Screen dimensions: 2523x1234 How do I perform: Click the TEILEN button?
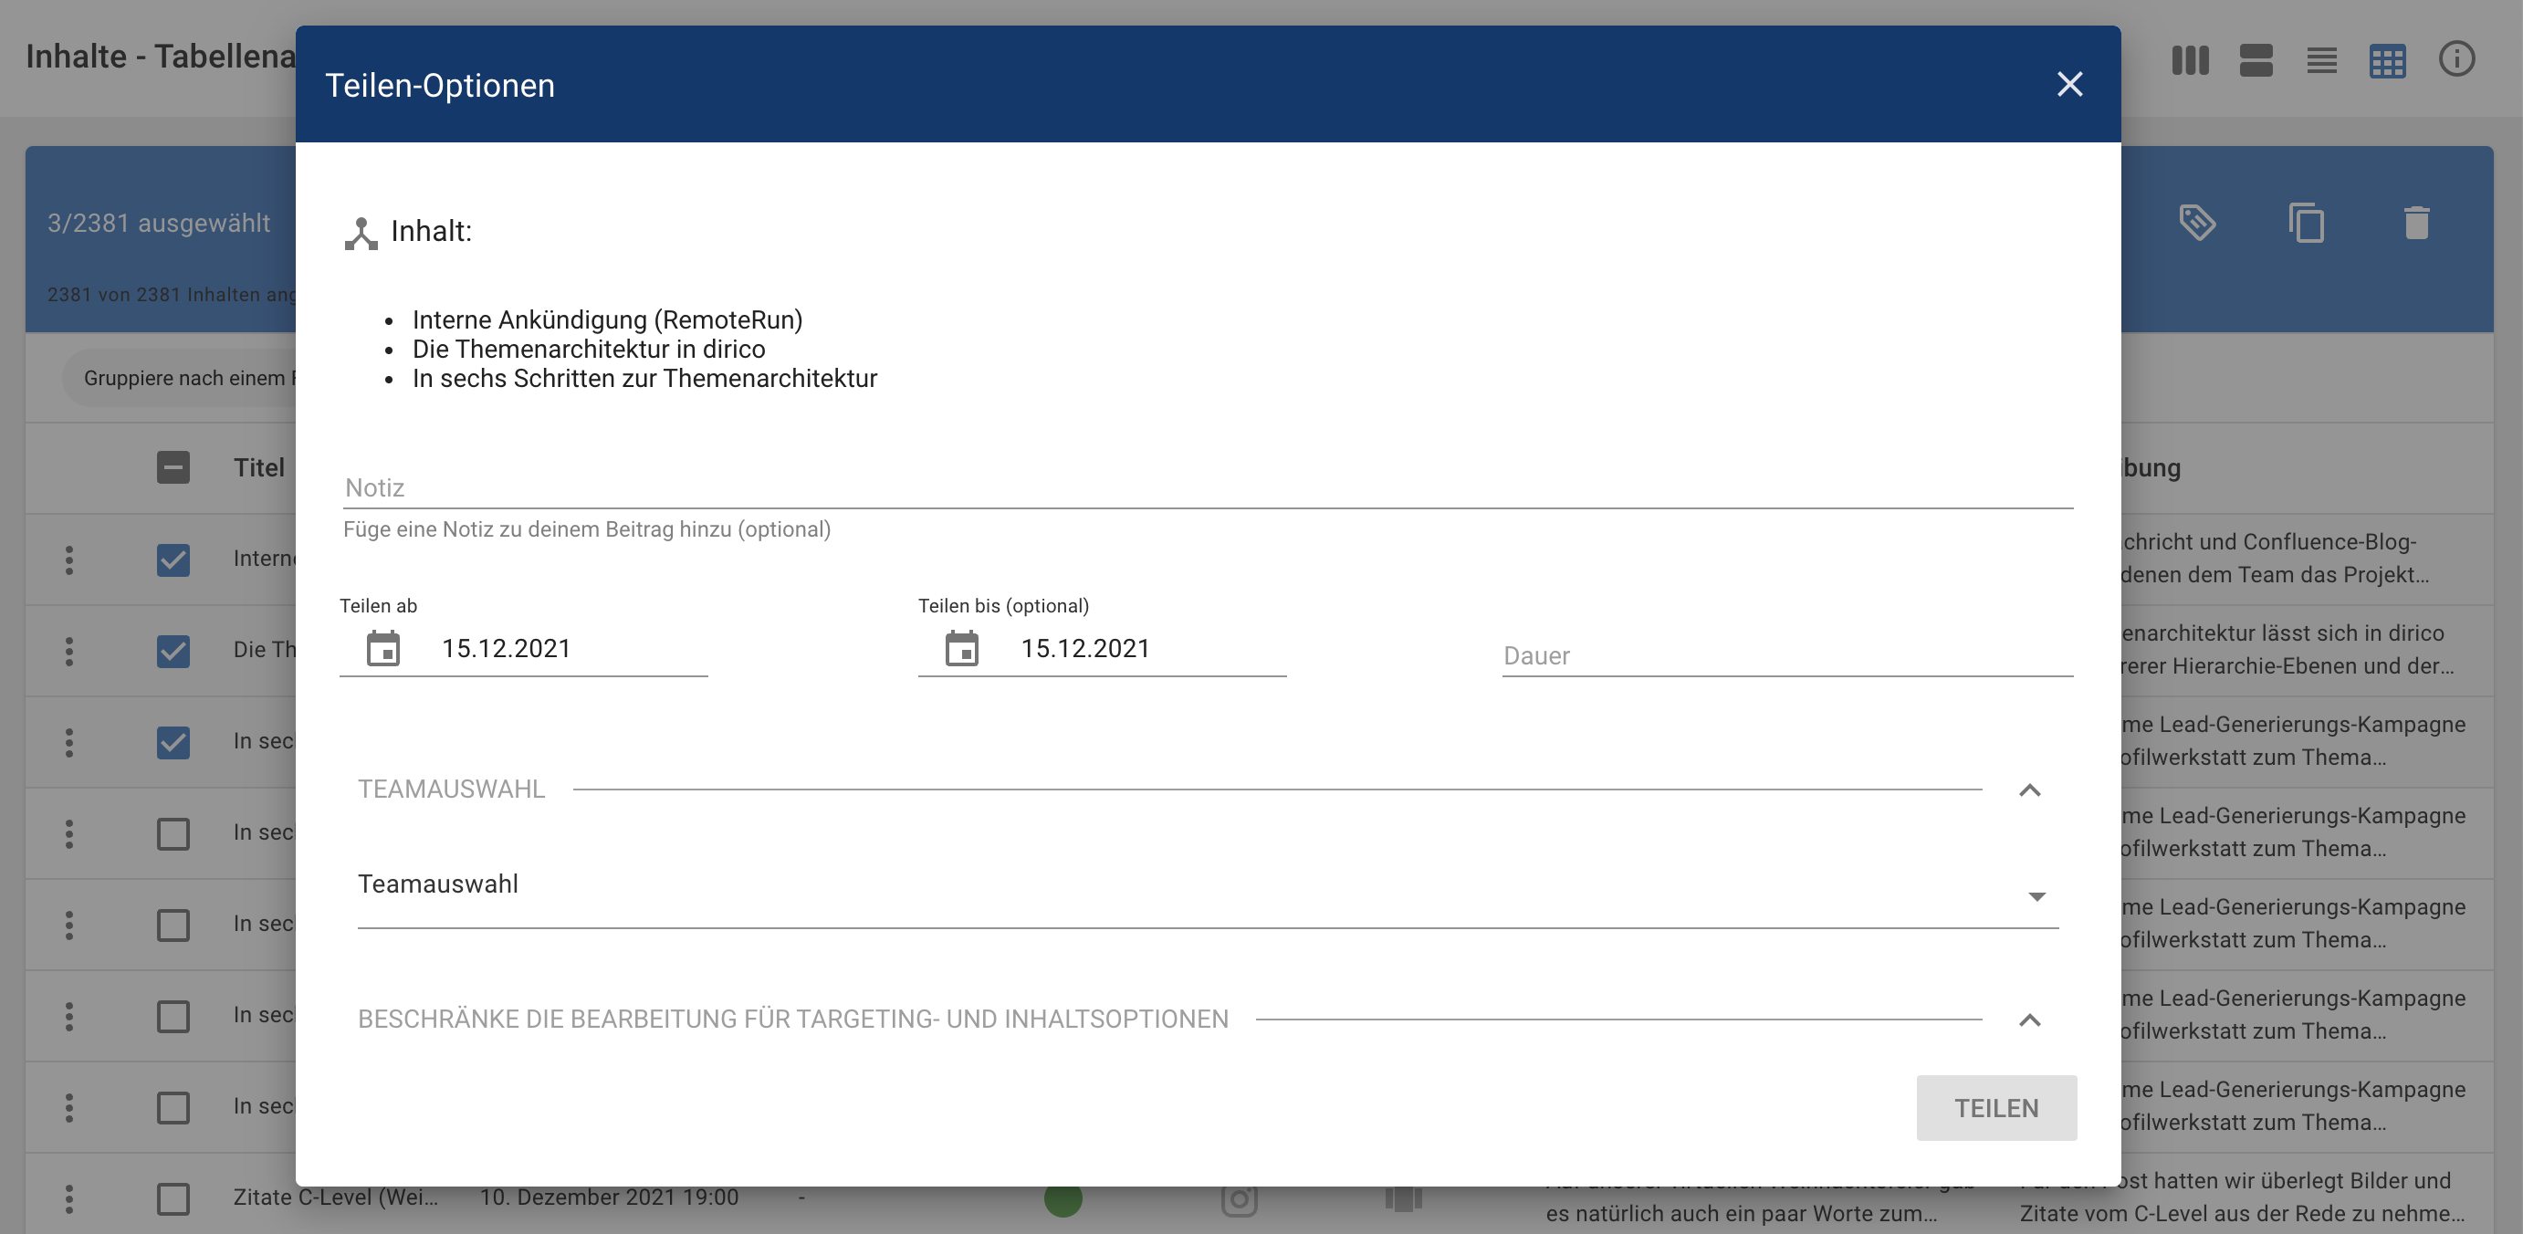1996,1108
